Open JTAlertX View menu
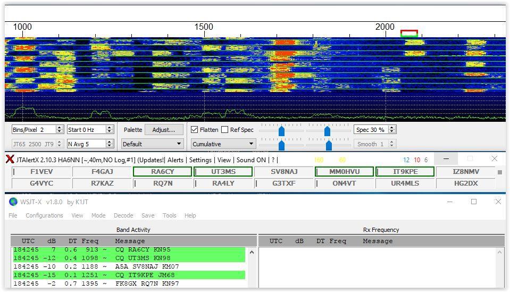Image resolution: width=510 pixels, height=292 pixels. (224, 160)
